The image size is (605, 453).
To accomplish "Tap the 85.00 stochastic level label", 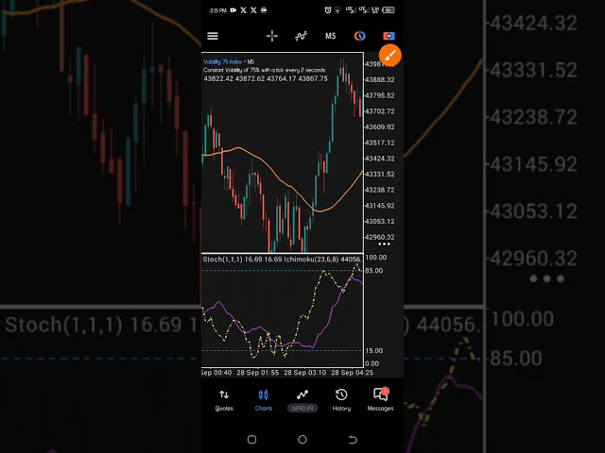I will click(374, 271).
